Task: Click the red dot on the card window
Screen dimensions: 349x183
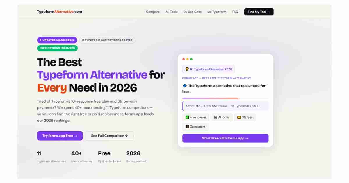Action: pos(184,59)
